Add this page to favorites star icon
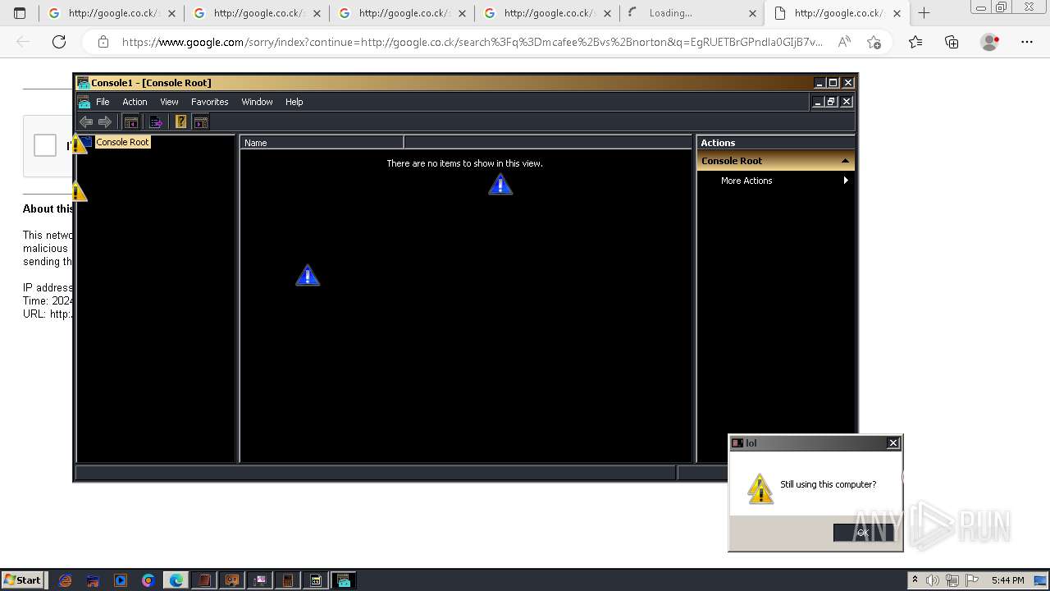The height and width of the screenshot is (591, 1050). (x=874, y=42)
